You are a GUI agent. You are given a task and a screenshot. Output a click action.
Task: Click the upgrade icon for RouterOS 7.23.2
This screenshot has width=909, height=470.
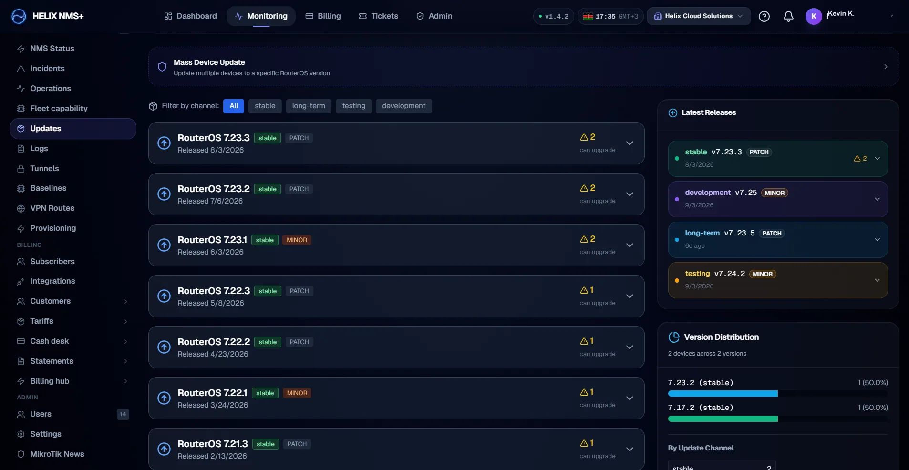tap(164, 194)
